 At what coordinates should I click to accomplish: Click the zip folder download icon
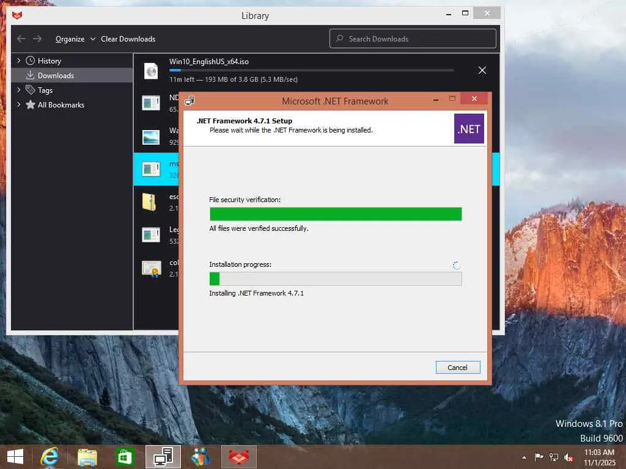[x=149, y=202]
